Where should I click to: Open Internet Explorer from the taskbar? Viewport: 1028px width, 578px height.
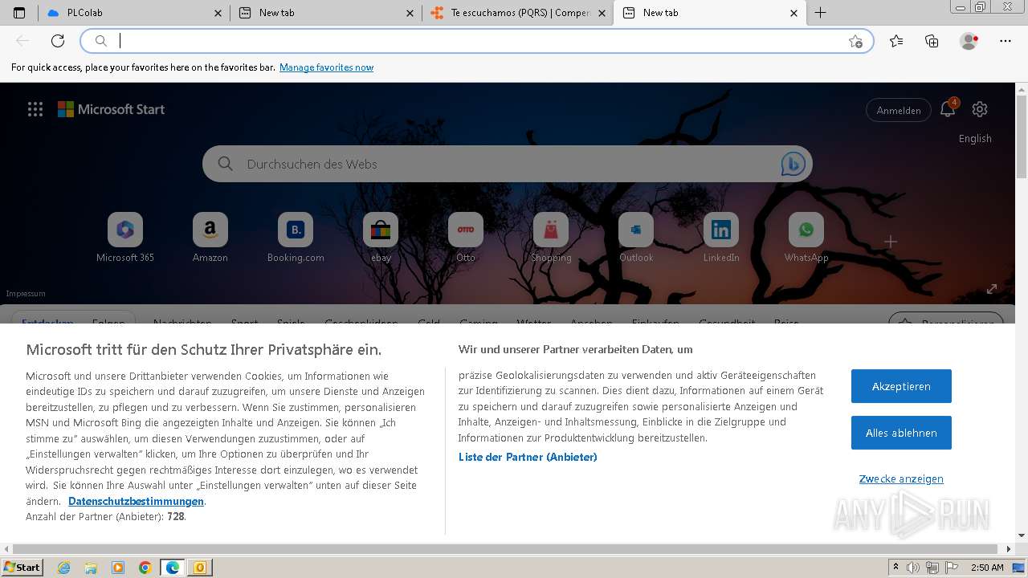click(64, 568)
